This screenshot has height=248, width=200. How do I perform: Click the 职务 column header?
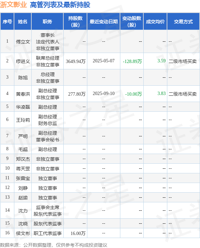47,22
